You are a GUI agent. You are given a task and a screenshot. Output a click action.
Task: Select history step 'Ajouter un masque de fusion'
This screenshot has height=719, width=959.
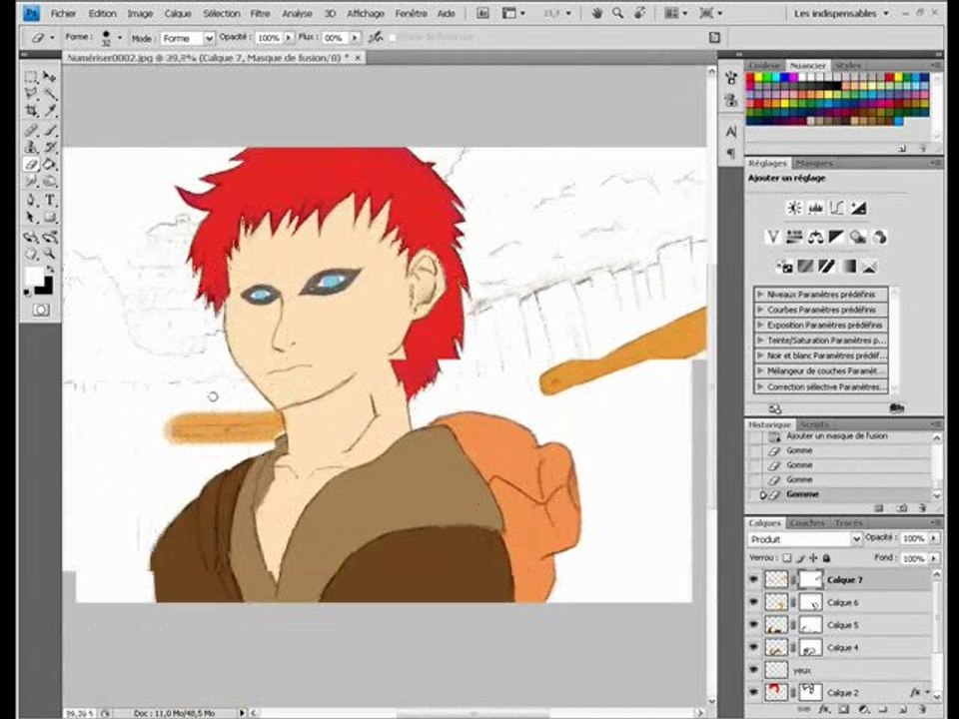(x=836, y=436)
